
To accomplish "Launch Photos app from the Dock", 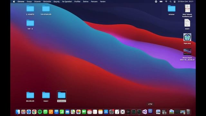I will [x=79, y=112].
